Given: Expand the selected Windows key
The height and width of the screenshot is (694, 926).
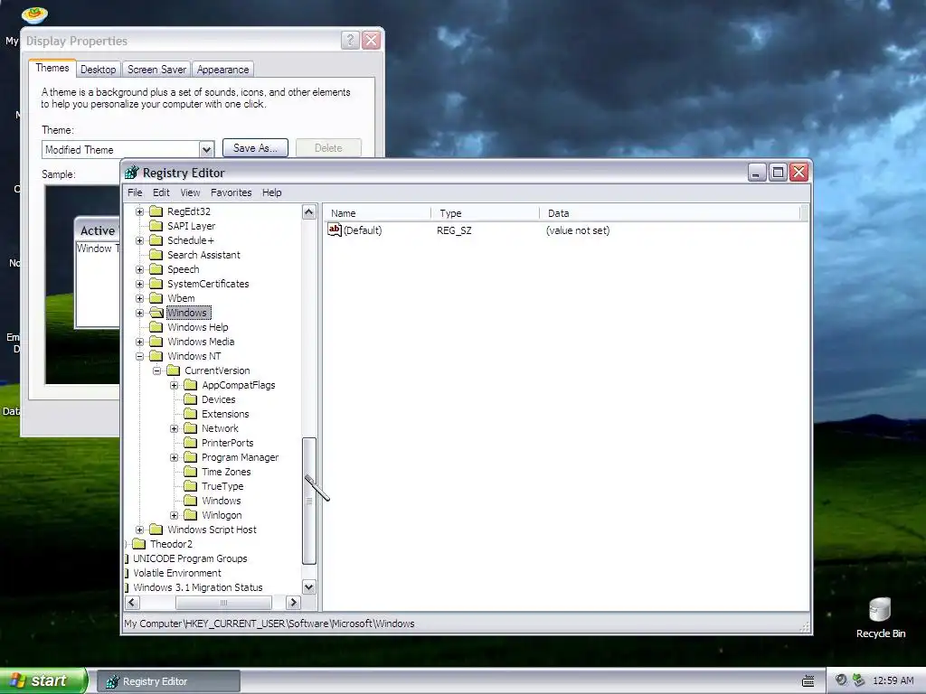Looking at the screenshot, I should [139, 313].
